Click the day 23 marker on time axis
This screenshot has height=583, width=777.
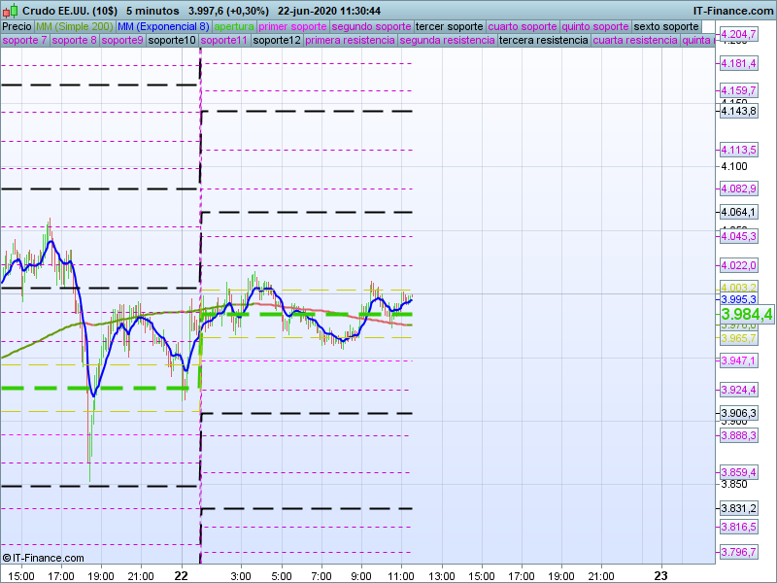pyautogui.click(x=662, y=575)
